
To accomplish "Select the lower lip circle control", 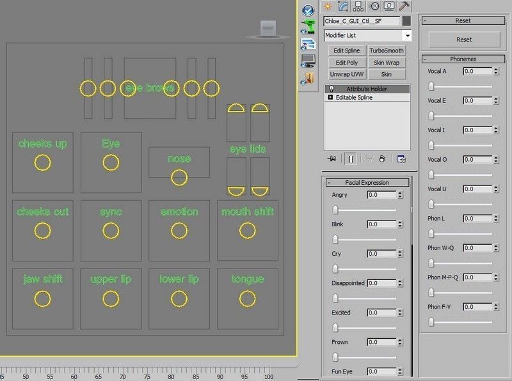I will coord(179,299).
